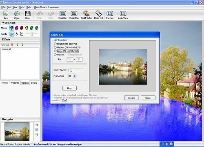The width and height of the screenshot is (204, 147).
Task: Click the Undo toolbar icon
Action: tap(40, 14)
